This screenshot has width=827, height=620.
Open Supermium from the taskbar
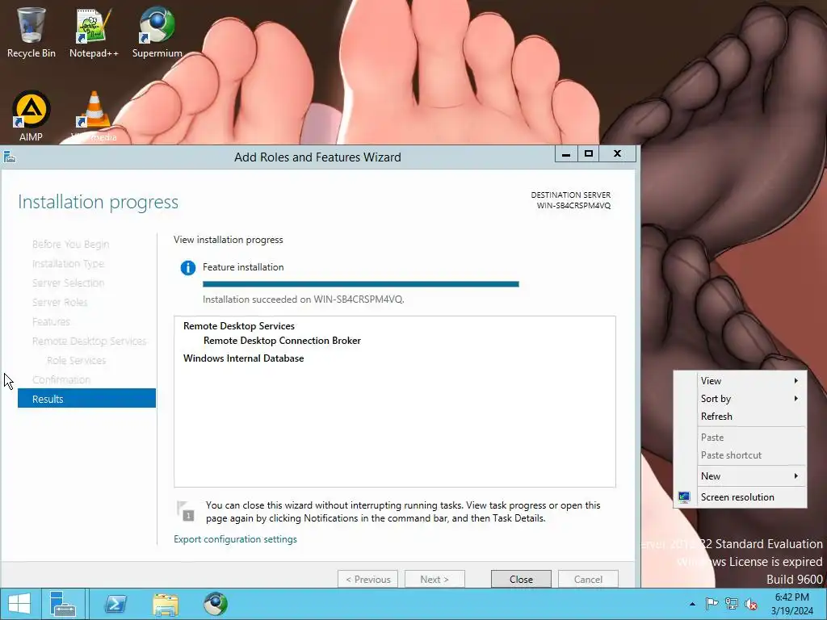pos(216,604)
